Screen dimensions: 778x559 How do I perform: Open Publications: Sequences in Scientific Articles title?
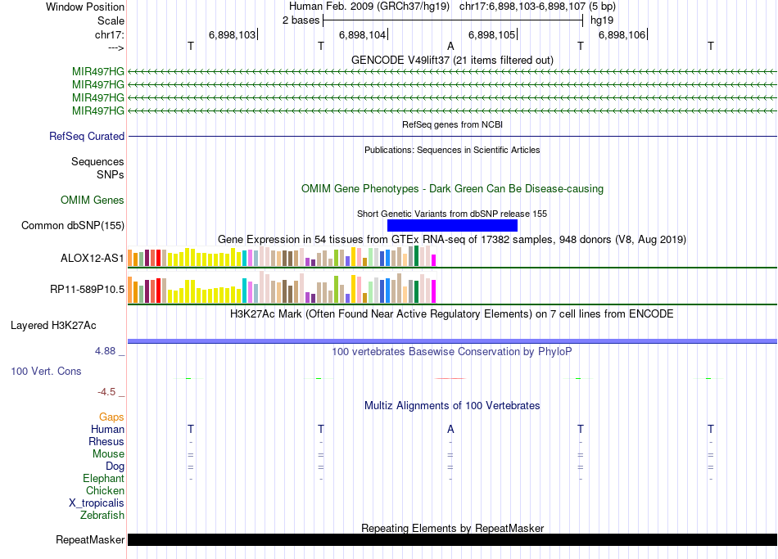point(452,150)
